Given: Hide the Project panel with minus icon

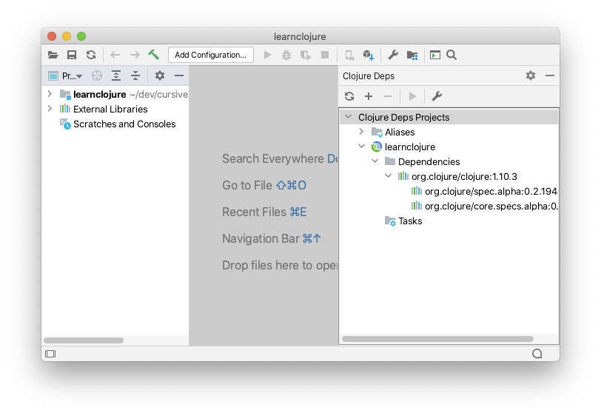Looking at the screenshot, I should [x=179, y=76].
